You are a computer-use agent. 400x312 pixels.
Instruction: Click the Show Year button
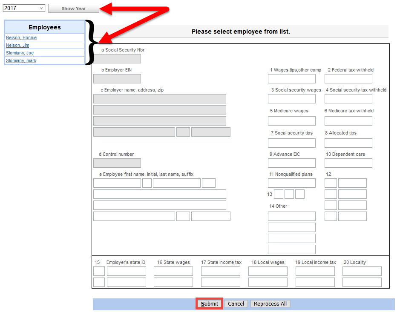click(x=73, y=9)
